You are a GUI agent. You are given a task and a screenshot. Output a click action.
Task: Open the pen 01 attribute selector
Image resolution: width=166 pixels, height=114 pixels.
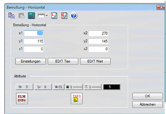tap(59, 87)
